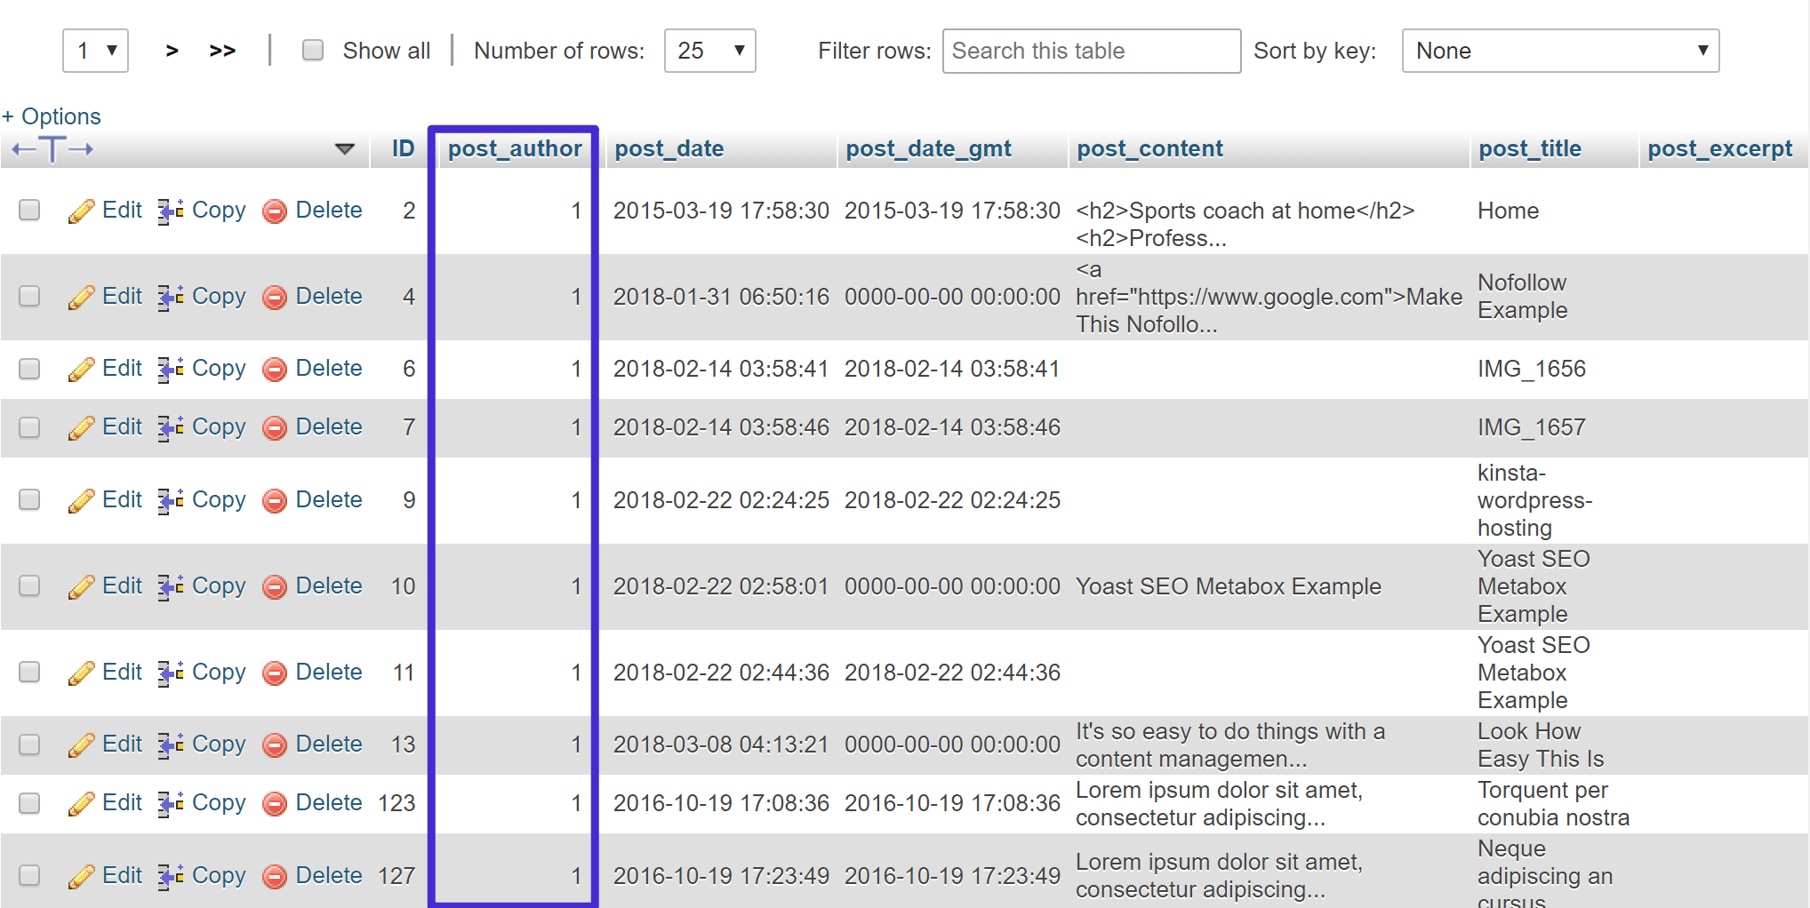Expand the Options section
The width and height of the screenshot is (1810, 908).
51,115
